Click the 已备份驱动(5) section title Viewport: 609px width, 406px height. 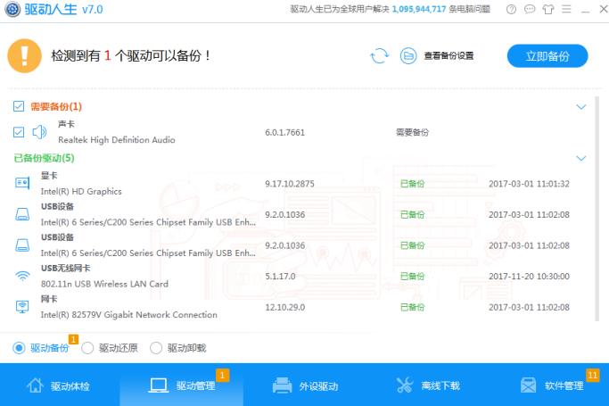pos(44,158)
